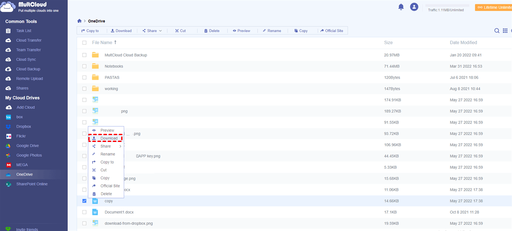Click the search magnifier icon

(x=497, y=31)
